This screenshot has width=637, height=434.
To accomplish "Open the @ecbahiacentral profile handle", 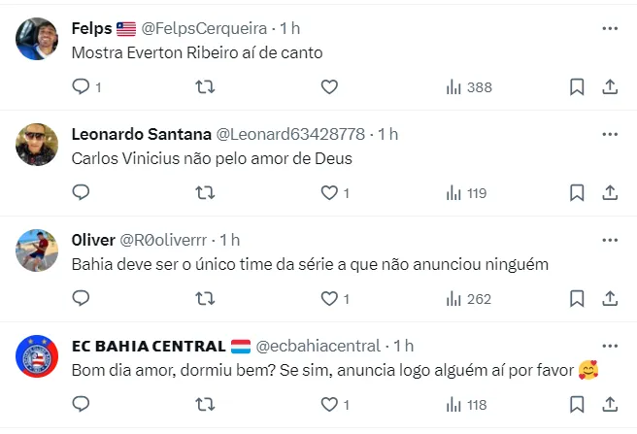I will (x=318, y=346).
